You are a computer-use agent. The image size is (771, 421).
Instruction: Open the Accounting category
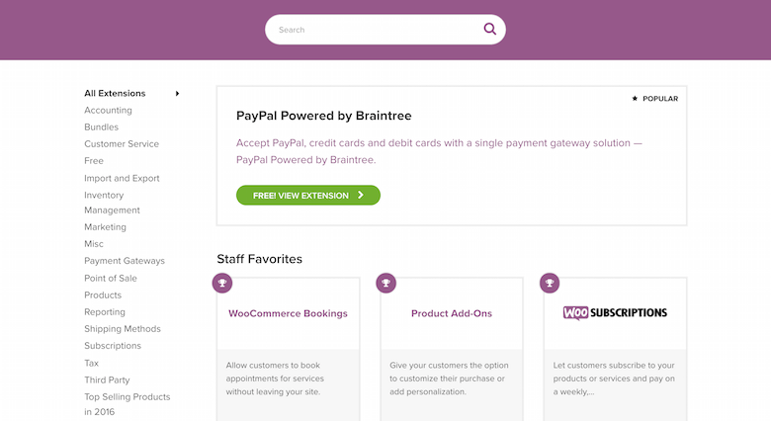click(x=108, y=111)
